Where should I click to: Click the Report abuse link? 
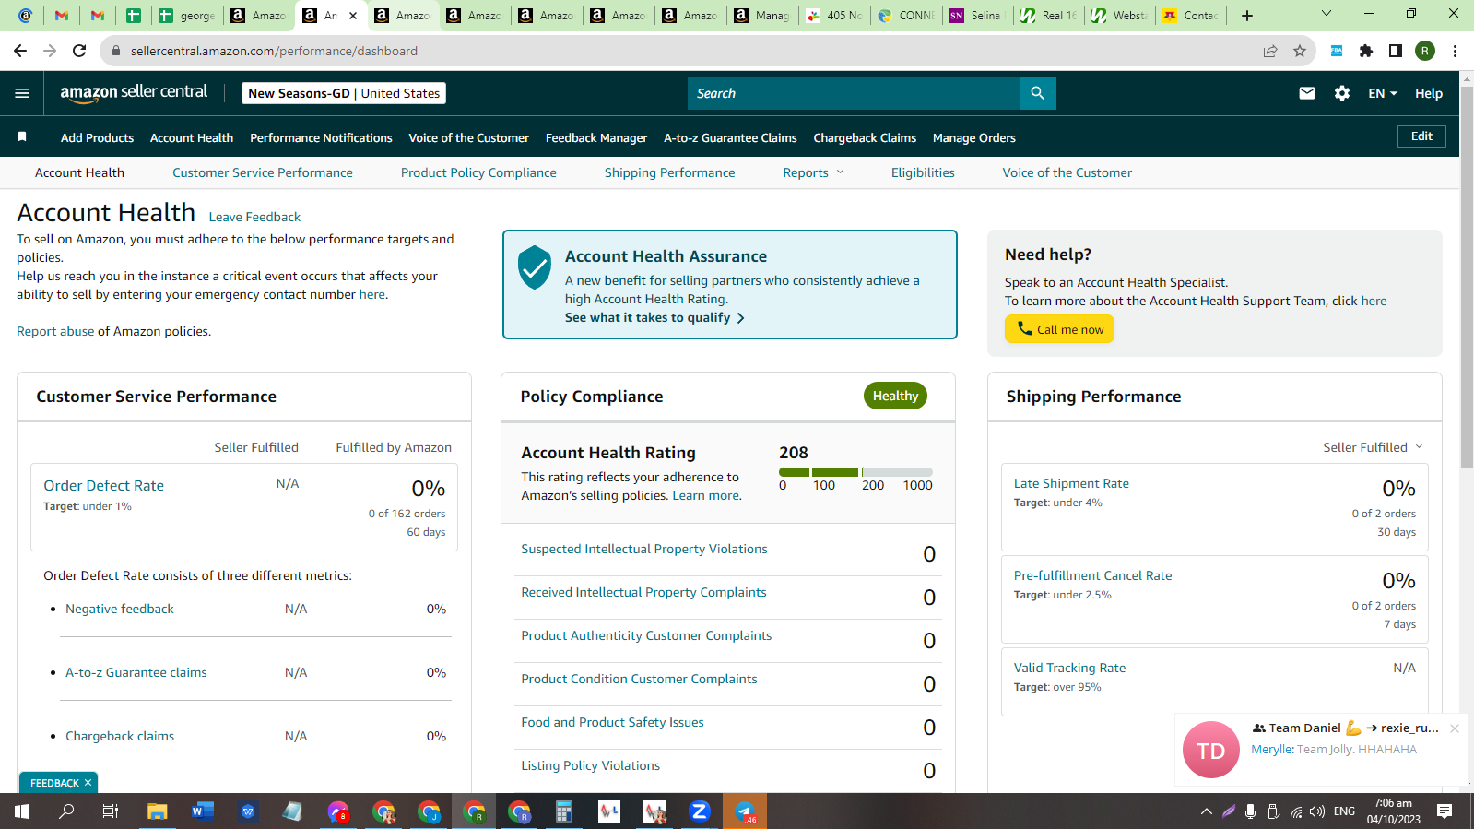tap(55, 331)
